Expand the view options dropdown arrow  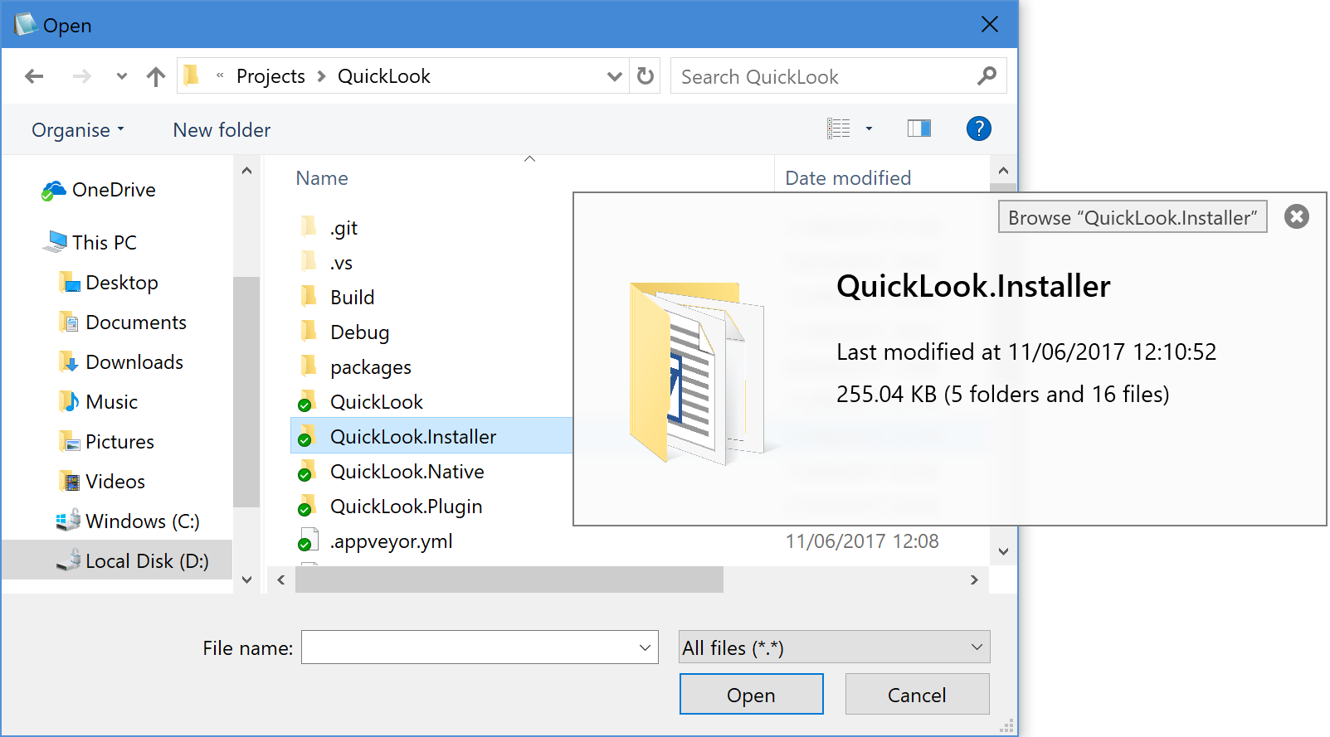869,128
